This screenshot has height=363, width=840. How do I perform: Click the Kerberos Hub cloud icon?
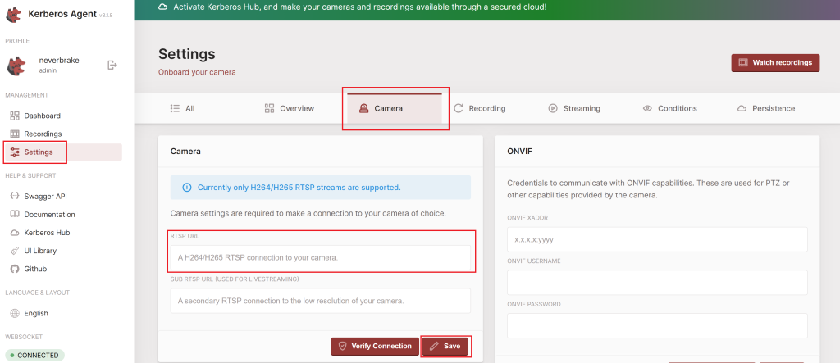pyautogui.click(x=15, y=233)
